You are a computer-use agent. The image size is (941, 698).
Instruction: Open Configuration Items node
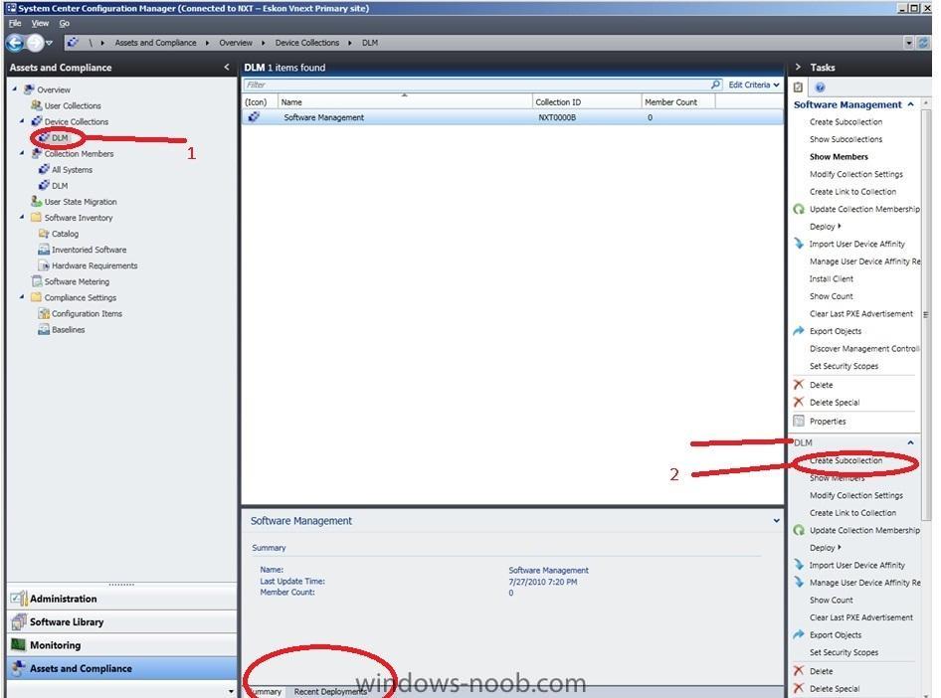87,313
